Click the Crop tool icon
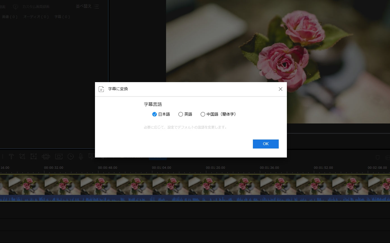This screenshot has height=243, width=390. tap(22, 156)
